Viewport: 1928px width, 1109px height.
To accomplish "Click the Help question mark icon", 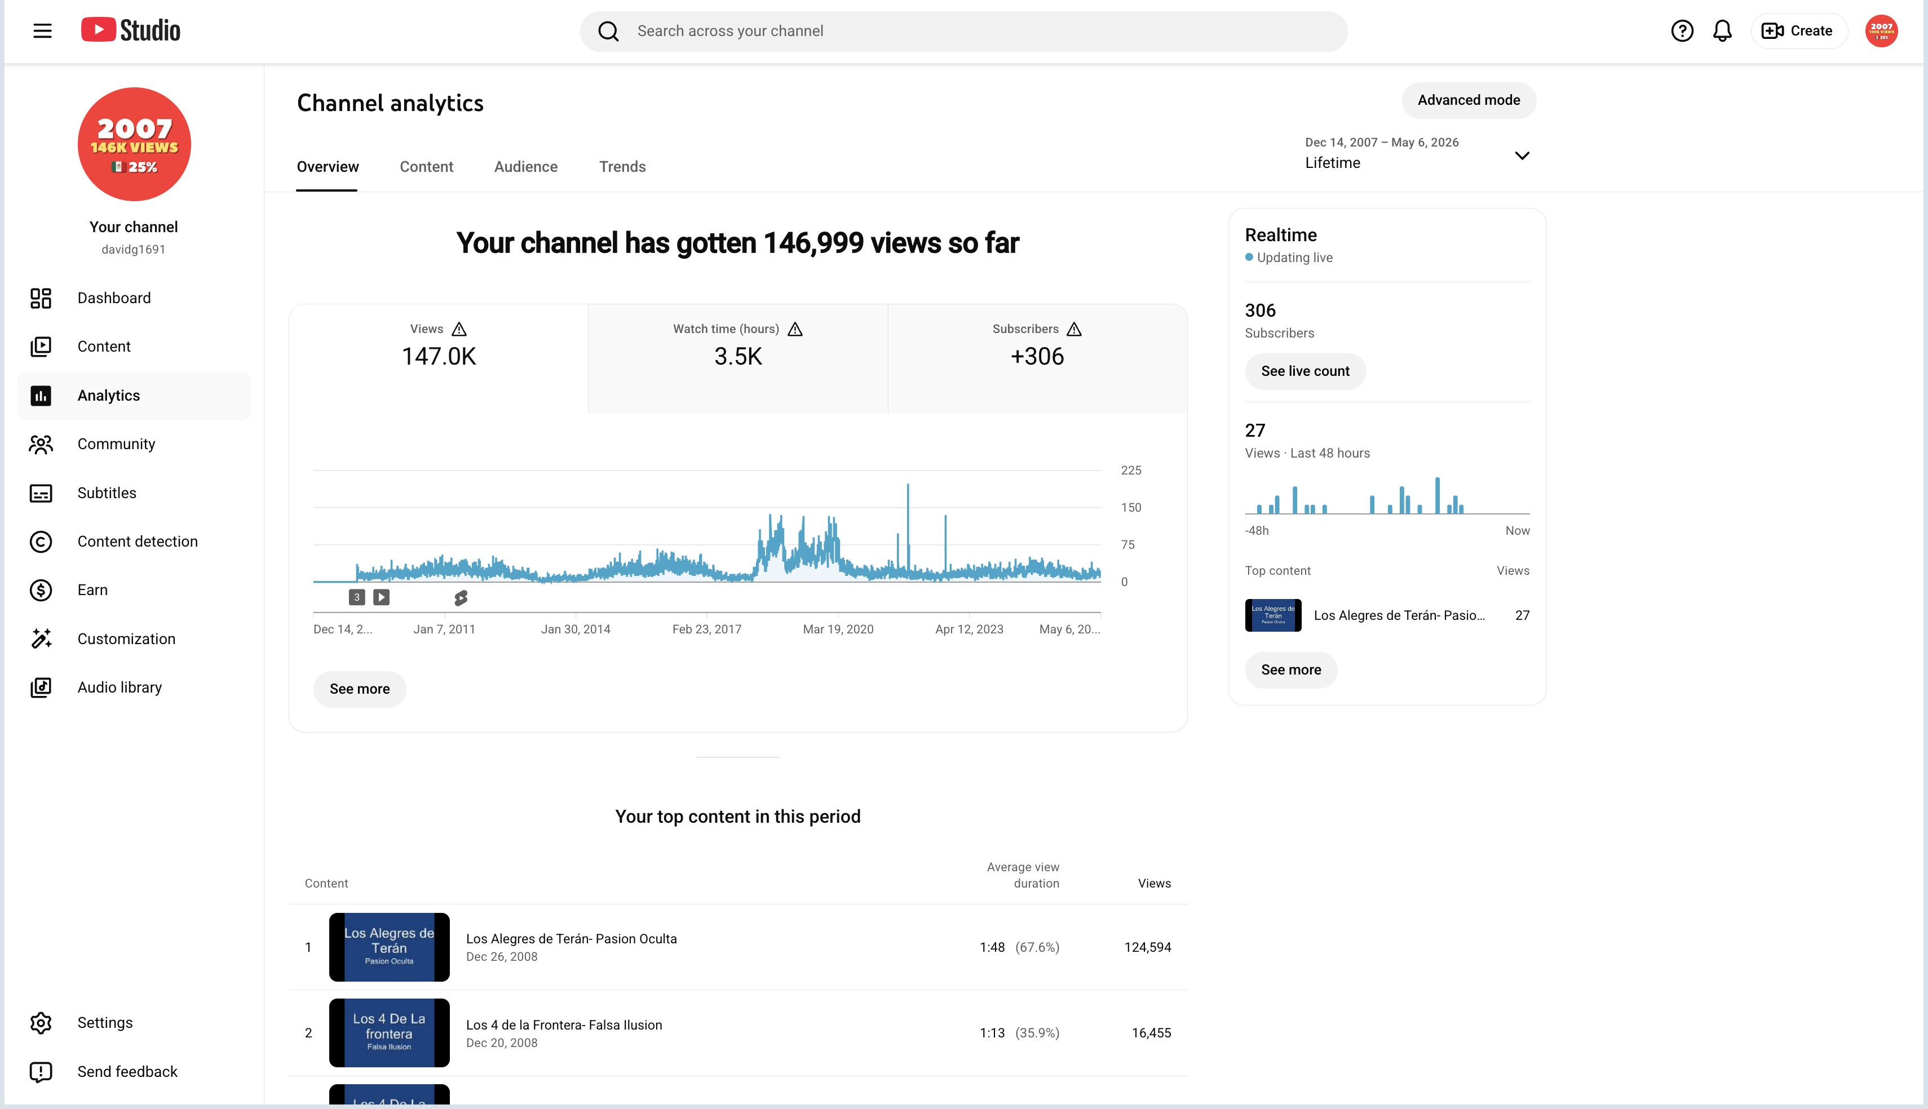I will 1682,31.
